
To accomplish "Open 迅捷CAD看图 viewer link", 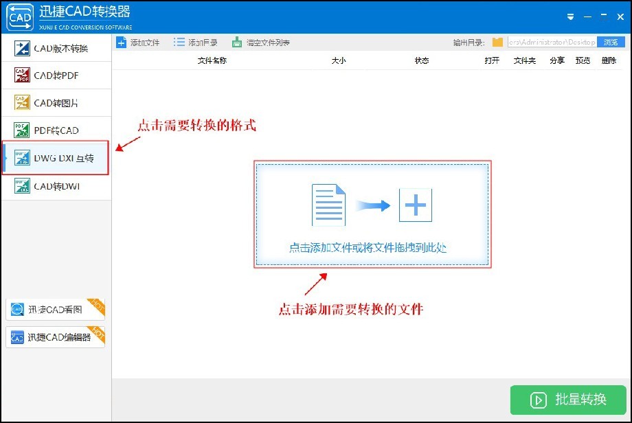I will [x=55, y=310].
